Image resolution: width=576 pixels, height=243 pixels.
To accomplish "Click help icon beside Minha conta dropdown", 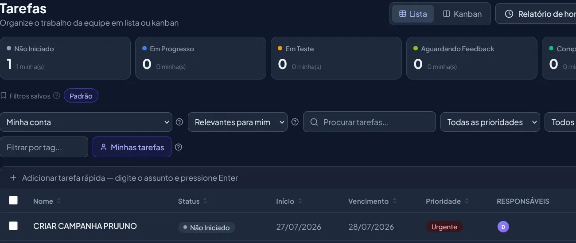I will tap(179, 122).
